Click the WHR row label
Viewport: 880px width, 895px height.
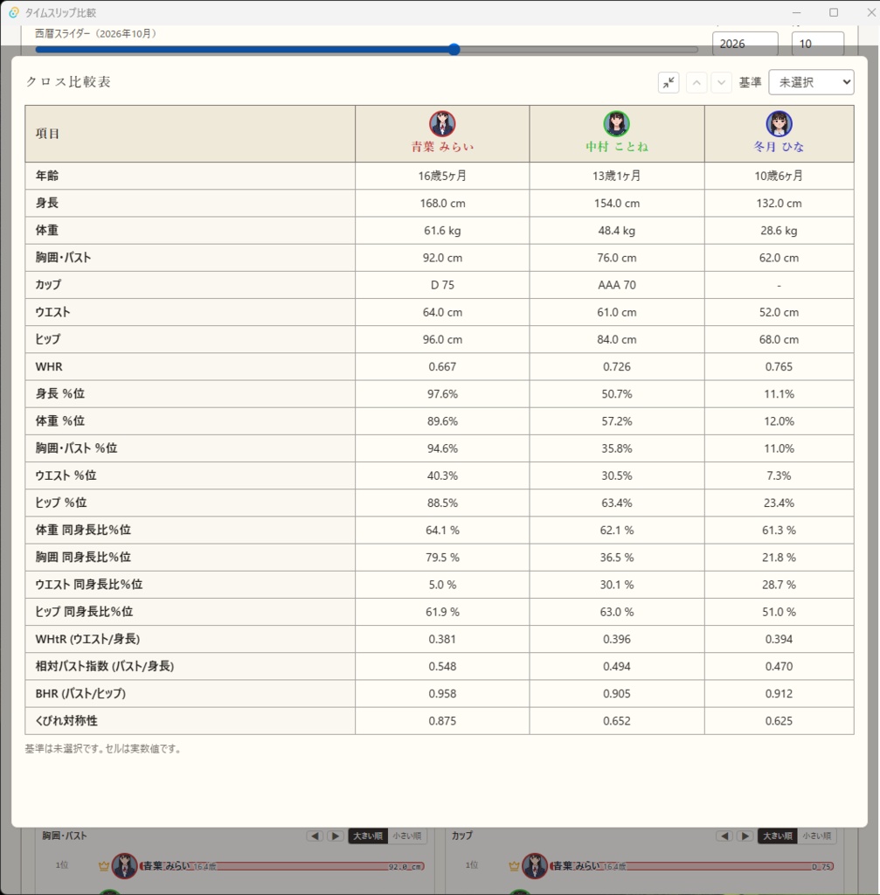coord(49,366)
